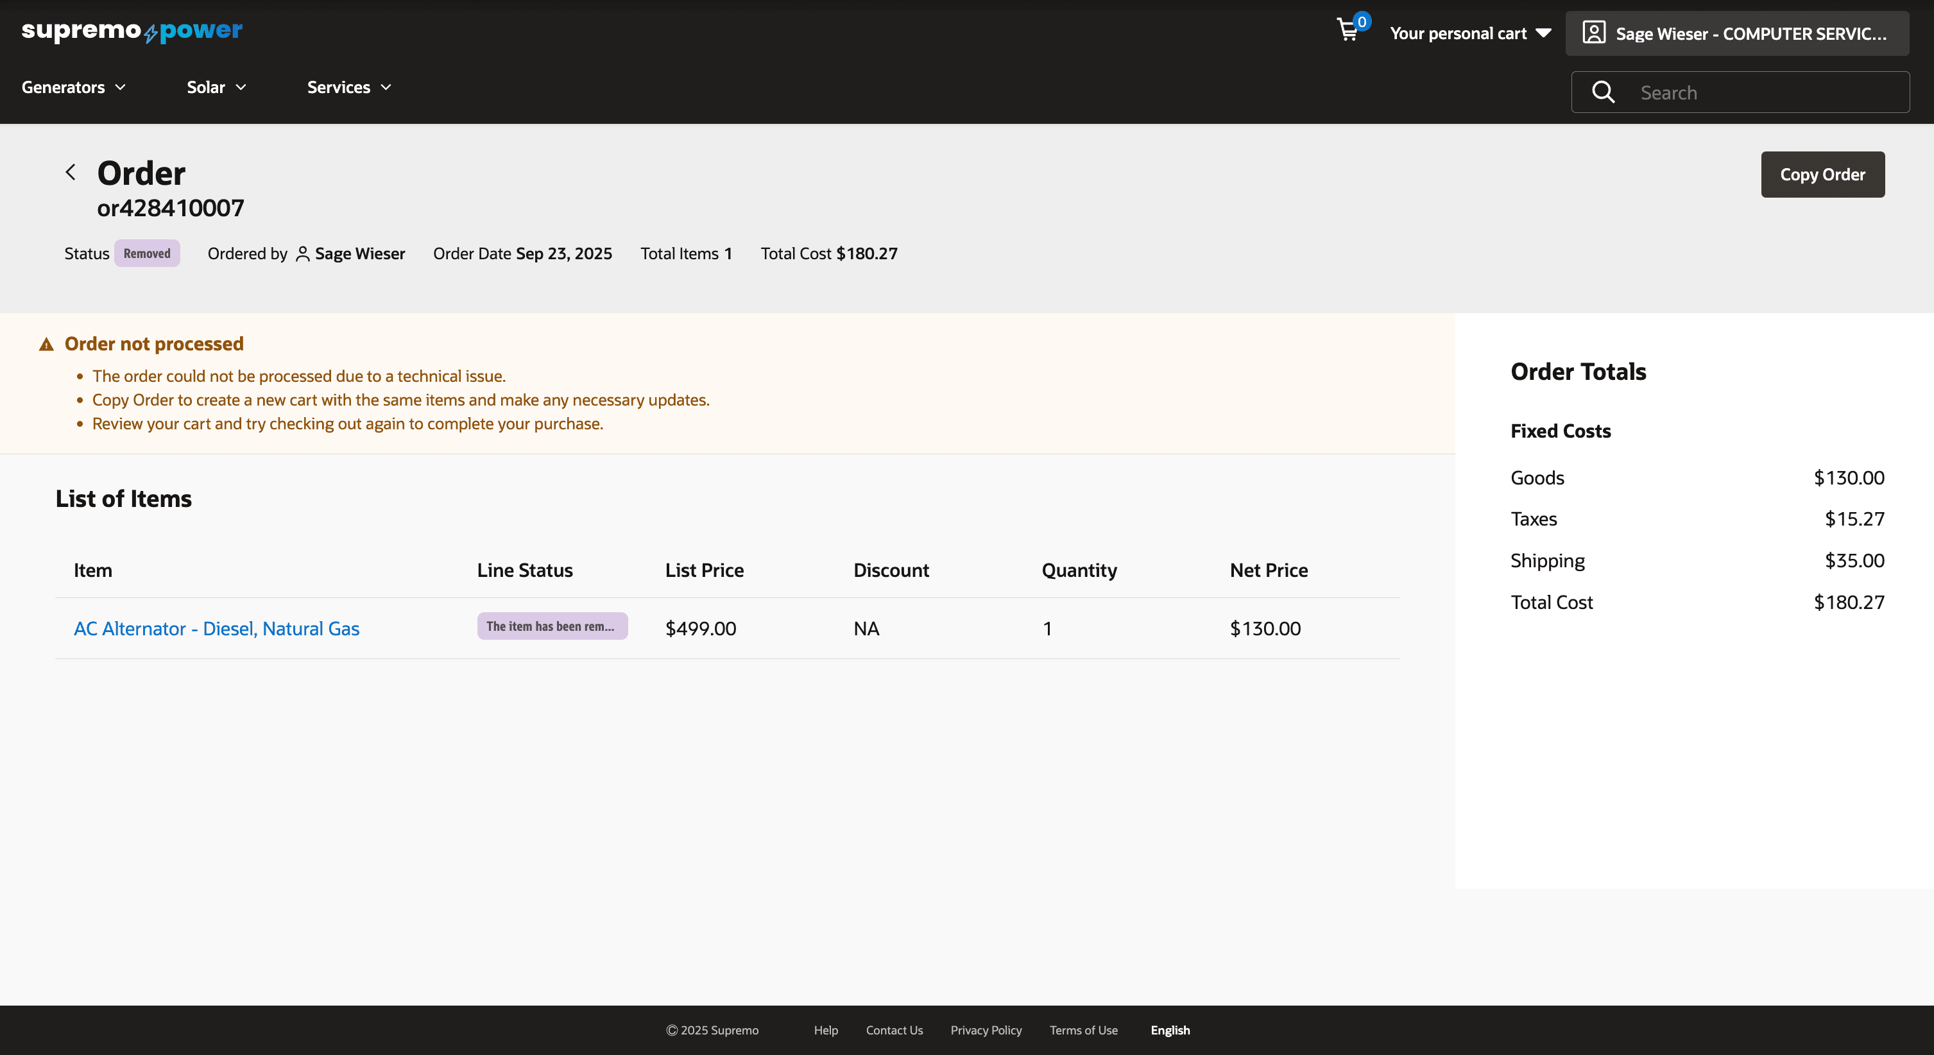This screenshot has width=1934, height=1055.
Task: Open the Help footer link
Action: pyautogui.click(x=825, y=1030)
